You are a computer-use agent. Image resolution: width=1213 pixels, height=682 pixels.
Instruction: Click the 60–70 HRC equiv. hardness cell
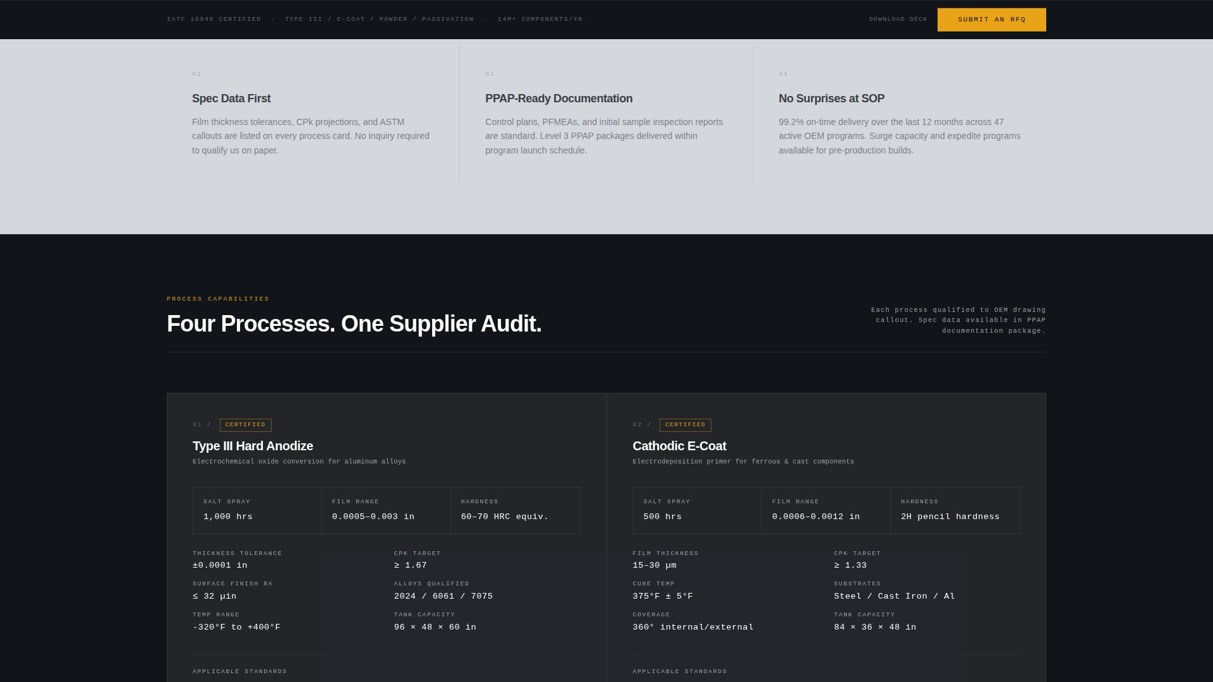504,517
